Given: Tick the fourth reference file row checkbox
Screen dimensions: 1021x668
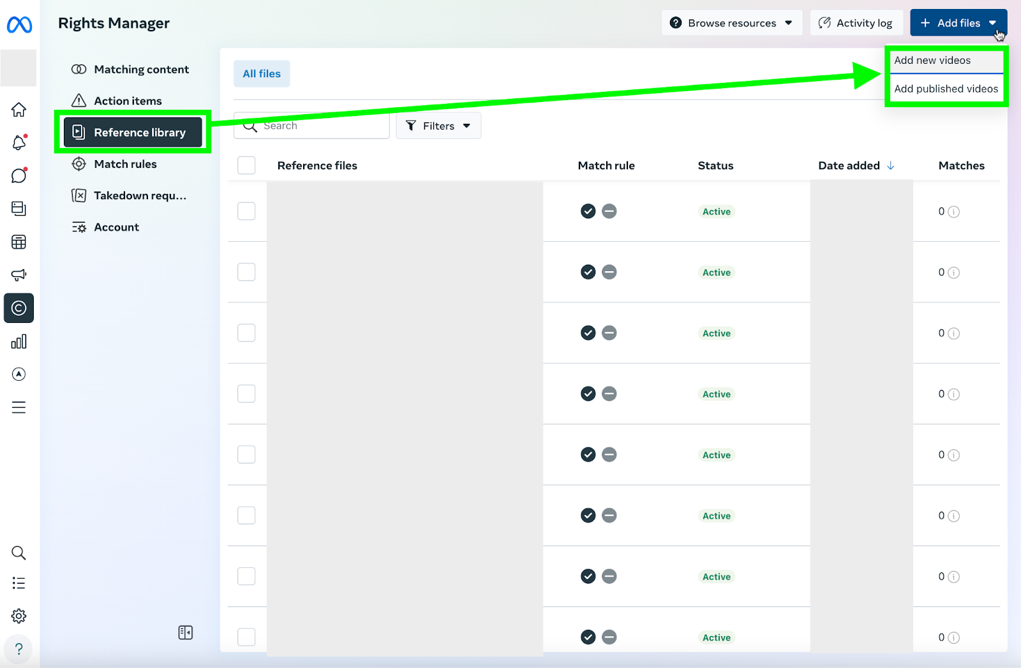Looking at the screenshot, I should click(246, 394).
